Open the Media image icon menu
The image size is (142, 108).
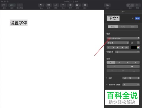[x=78, y=5]
